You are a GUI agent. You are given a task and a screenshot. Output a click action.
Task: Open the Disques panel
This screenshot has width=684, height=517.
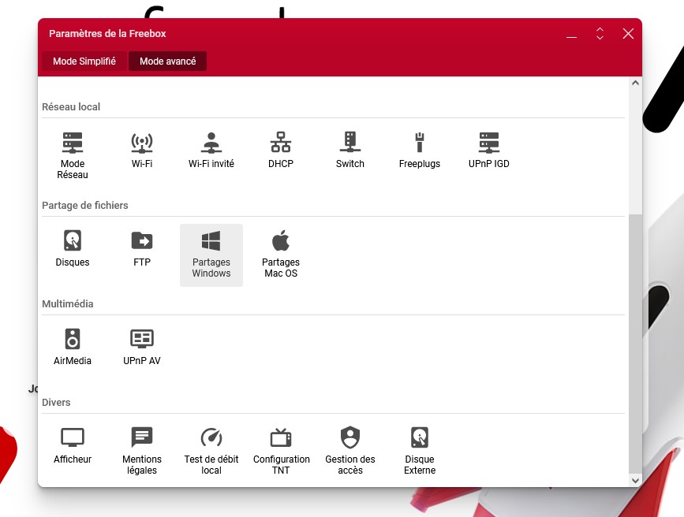(73, 248)
